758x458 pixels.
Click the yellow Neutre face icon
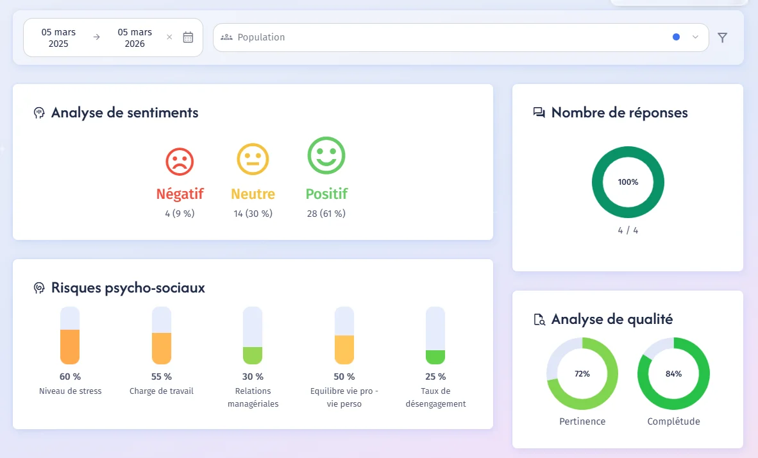click(x=253, y=158)
